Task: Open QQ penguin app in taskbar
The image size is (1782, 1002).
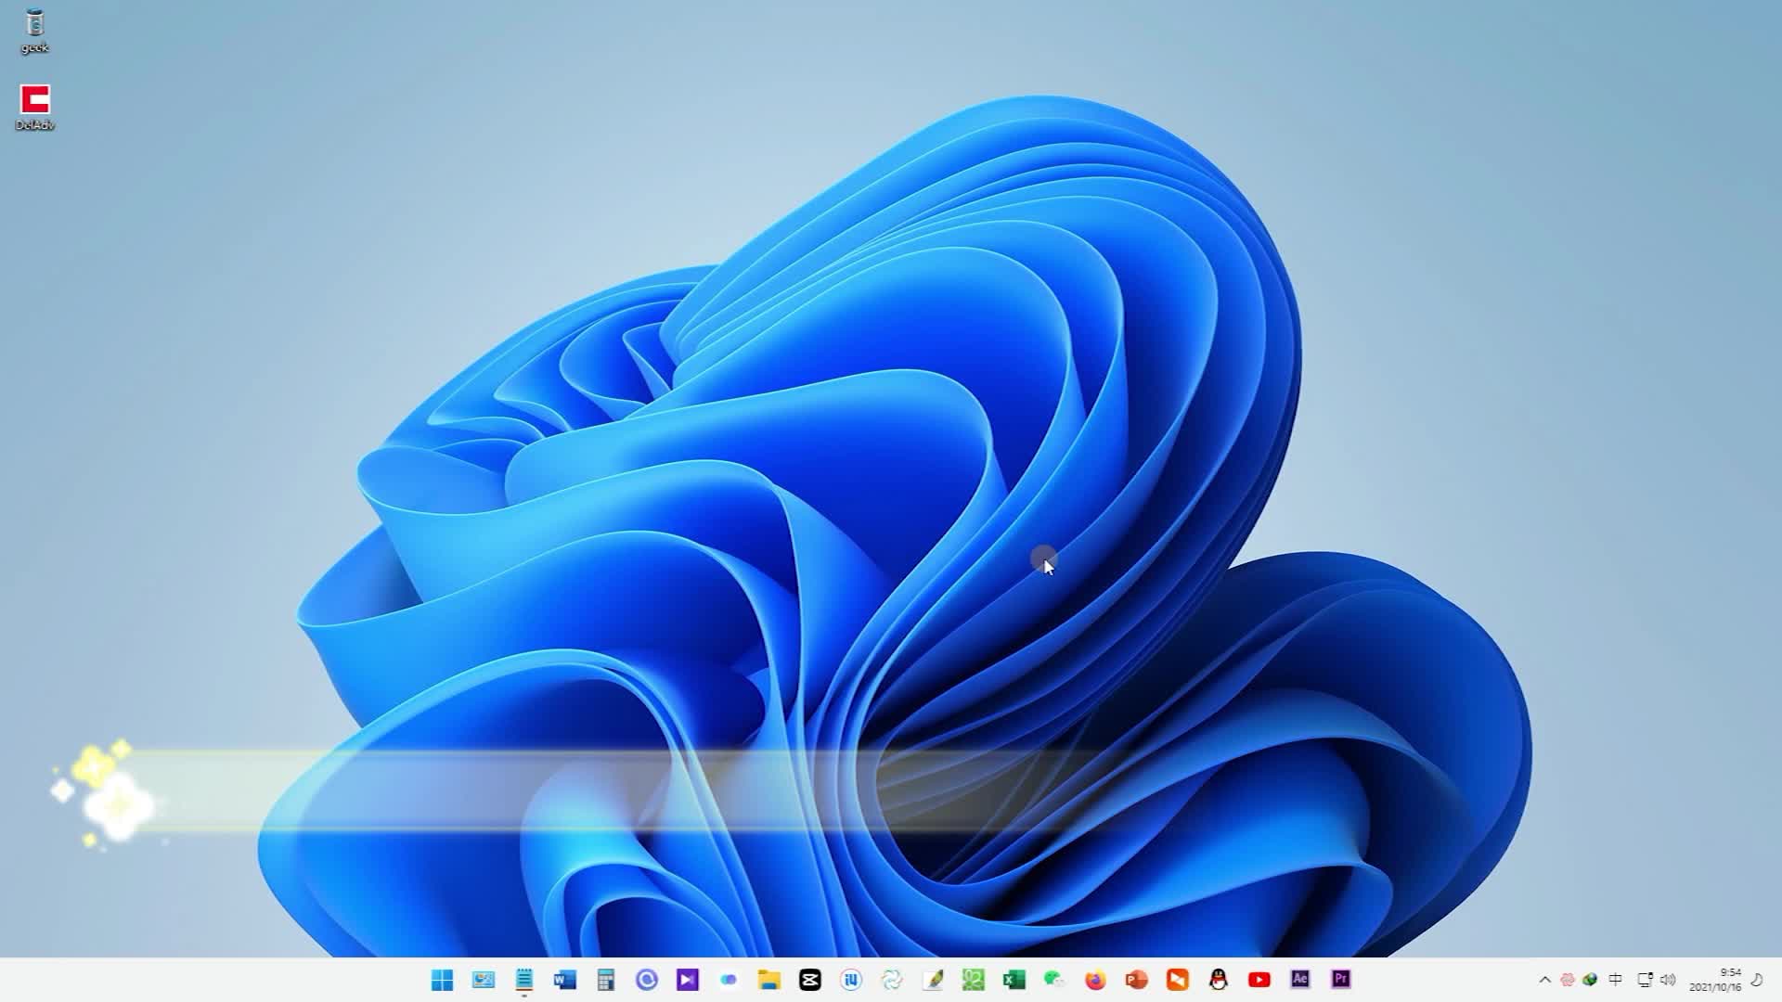Action: (x=1218, y=980)
